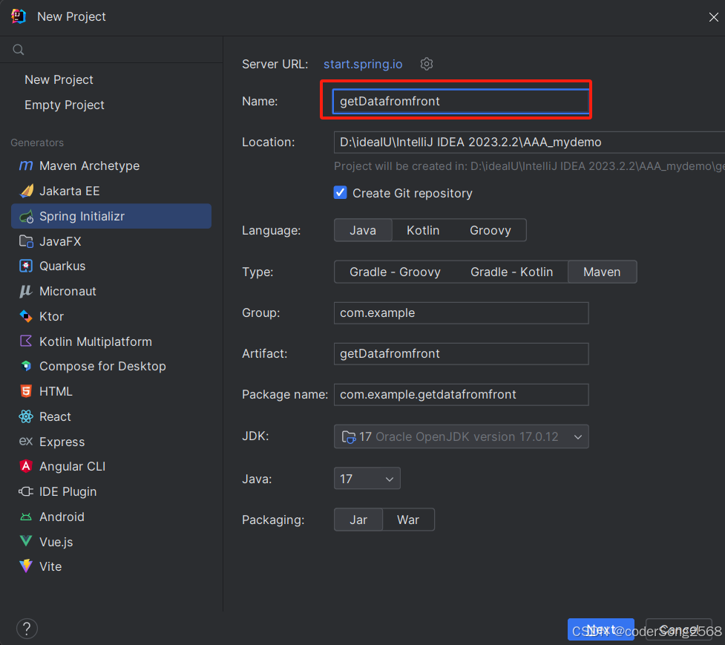This screenshot has height=645, width=725.
Task: Click the React atom icon
Action: coord(26,416)
